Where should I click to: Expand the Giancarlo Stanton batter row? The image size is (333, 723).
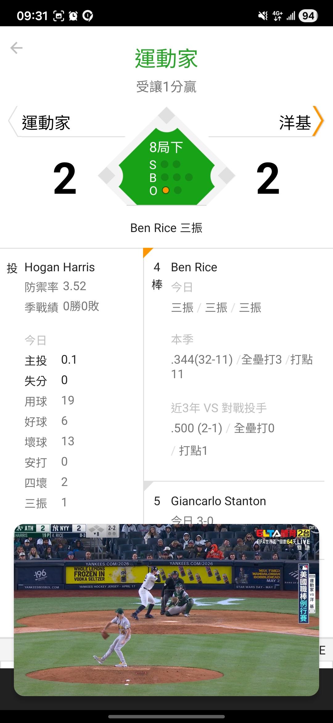tap(218, 501)
